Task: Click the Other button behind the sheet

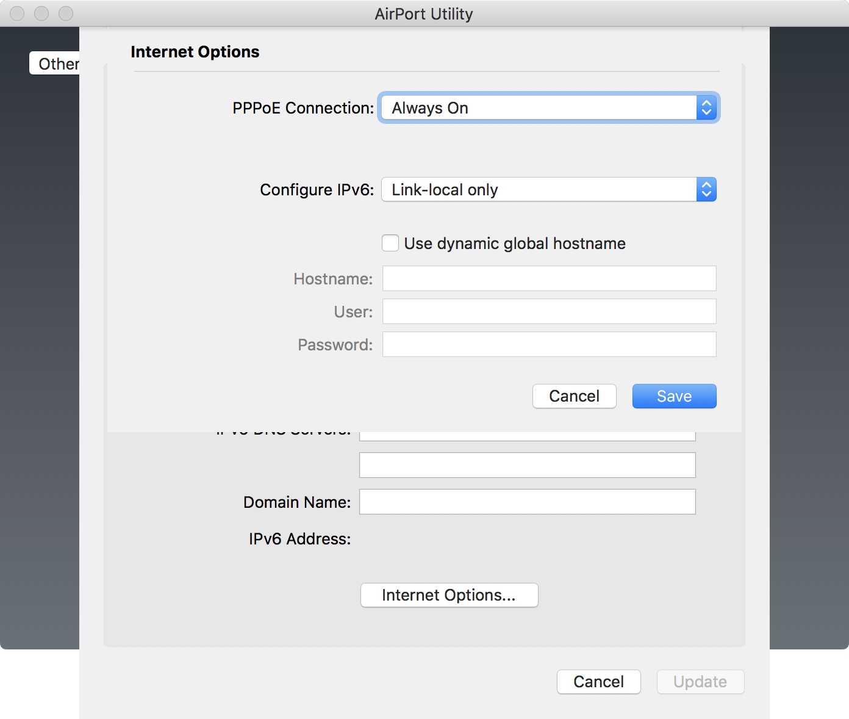Action: click(55, 63)
